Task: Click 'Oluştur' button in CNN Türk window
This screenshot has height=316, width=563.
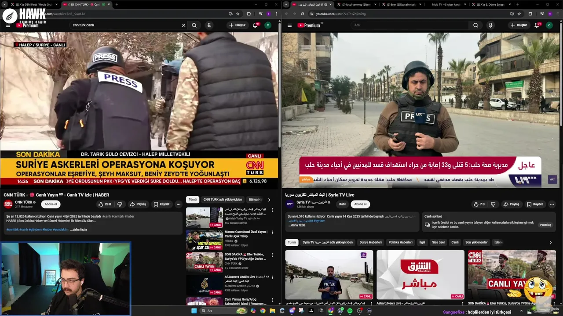Action: point(237,25)
